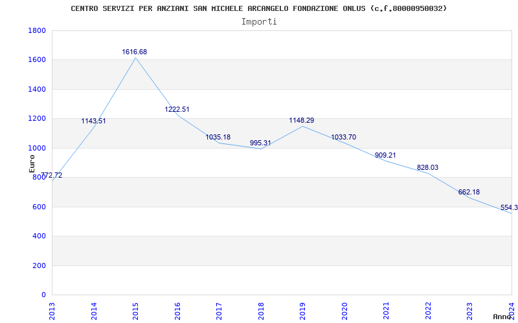
Task: Select the 2015 year axis label
Action: pos(135,311)
